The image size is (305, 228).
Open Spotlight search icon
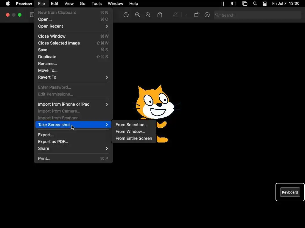(255, 4)
